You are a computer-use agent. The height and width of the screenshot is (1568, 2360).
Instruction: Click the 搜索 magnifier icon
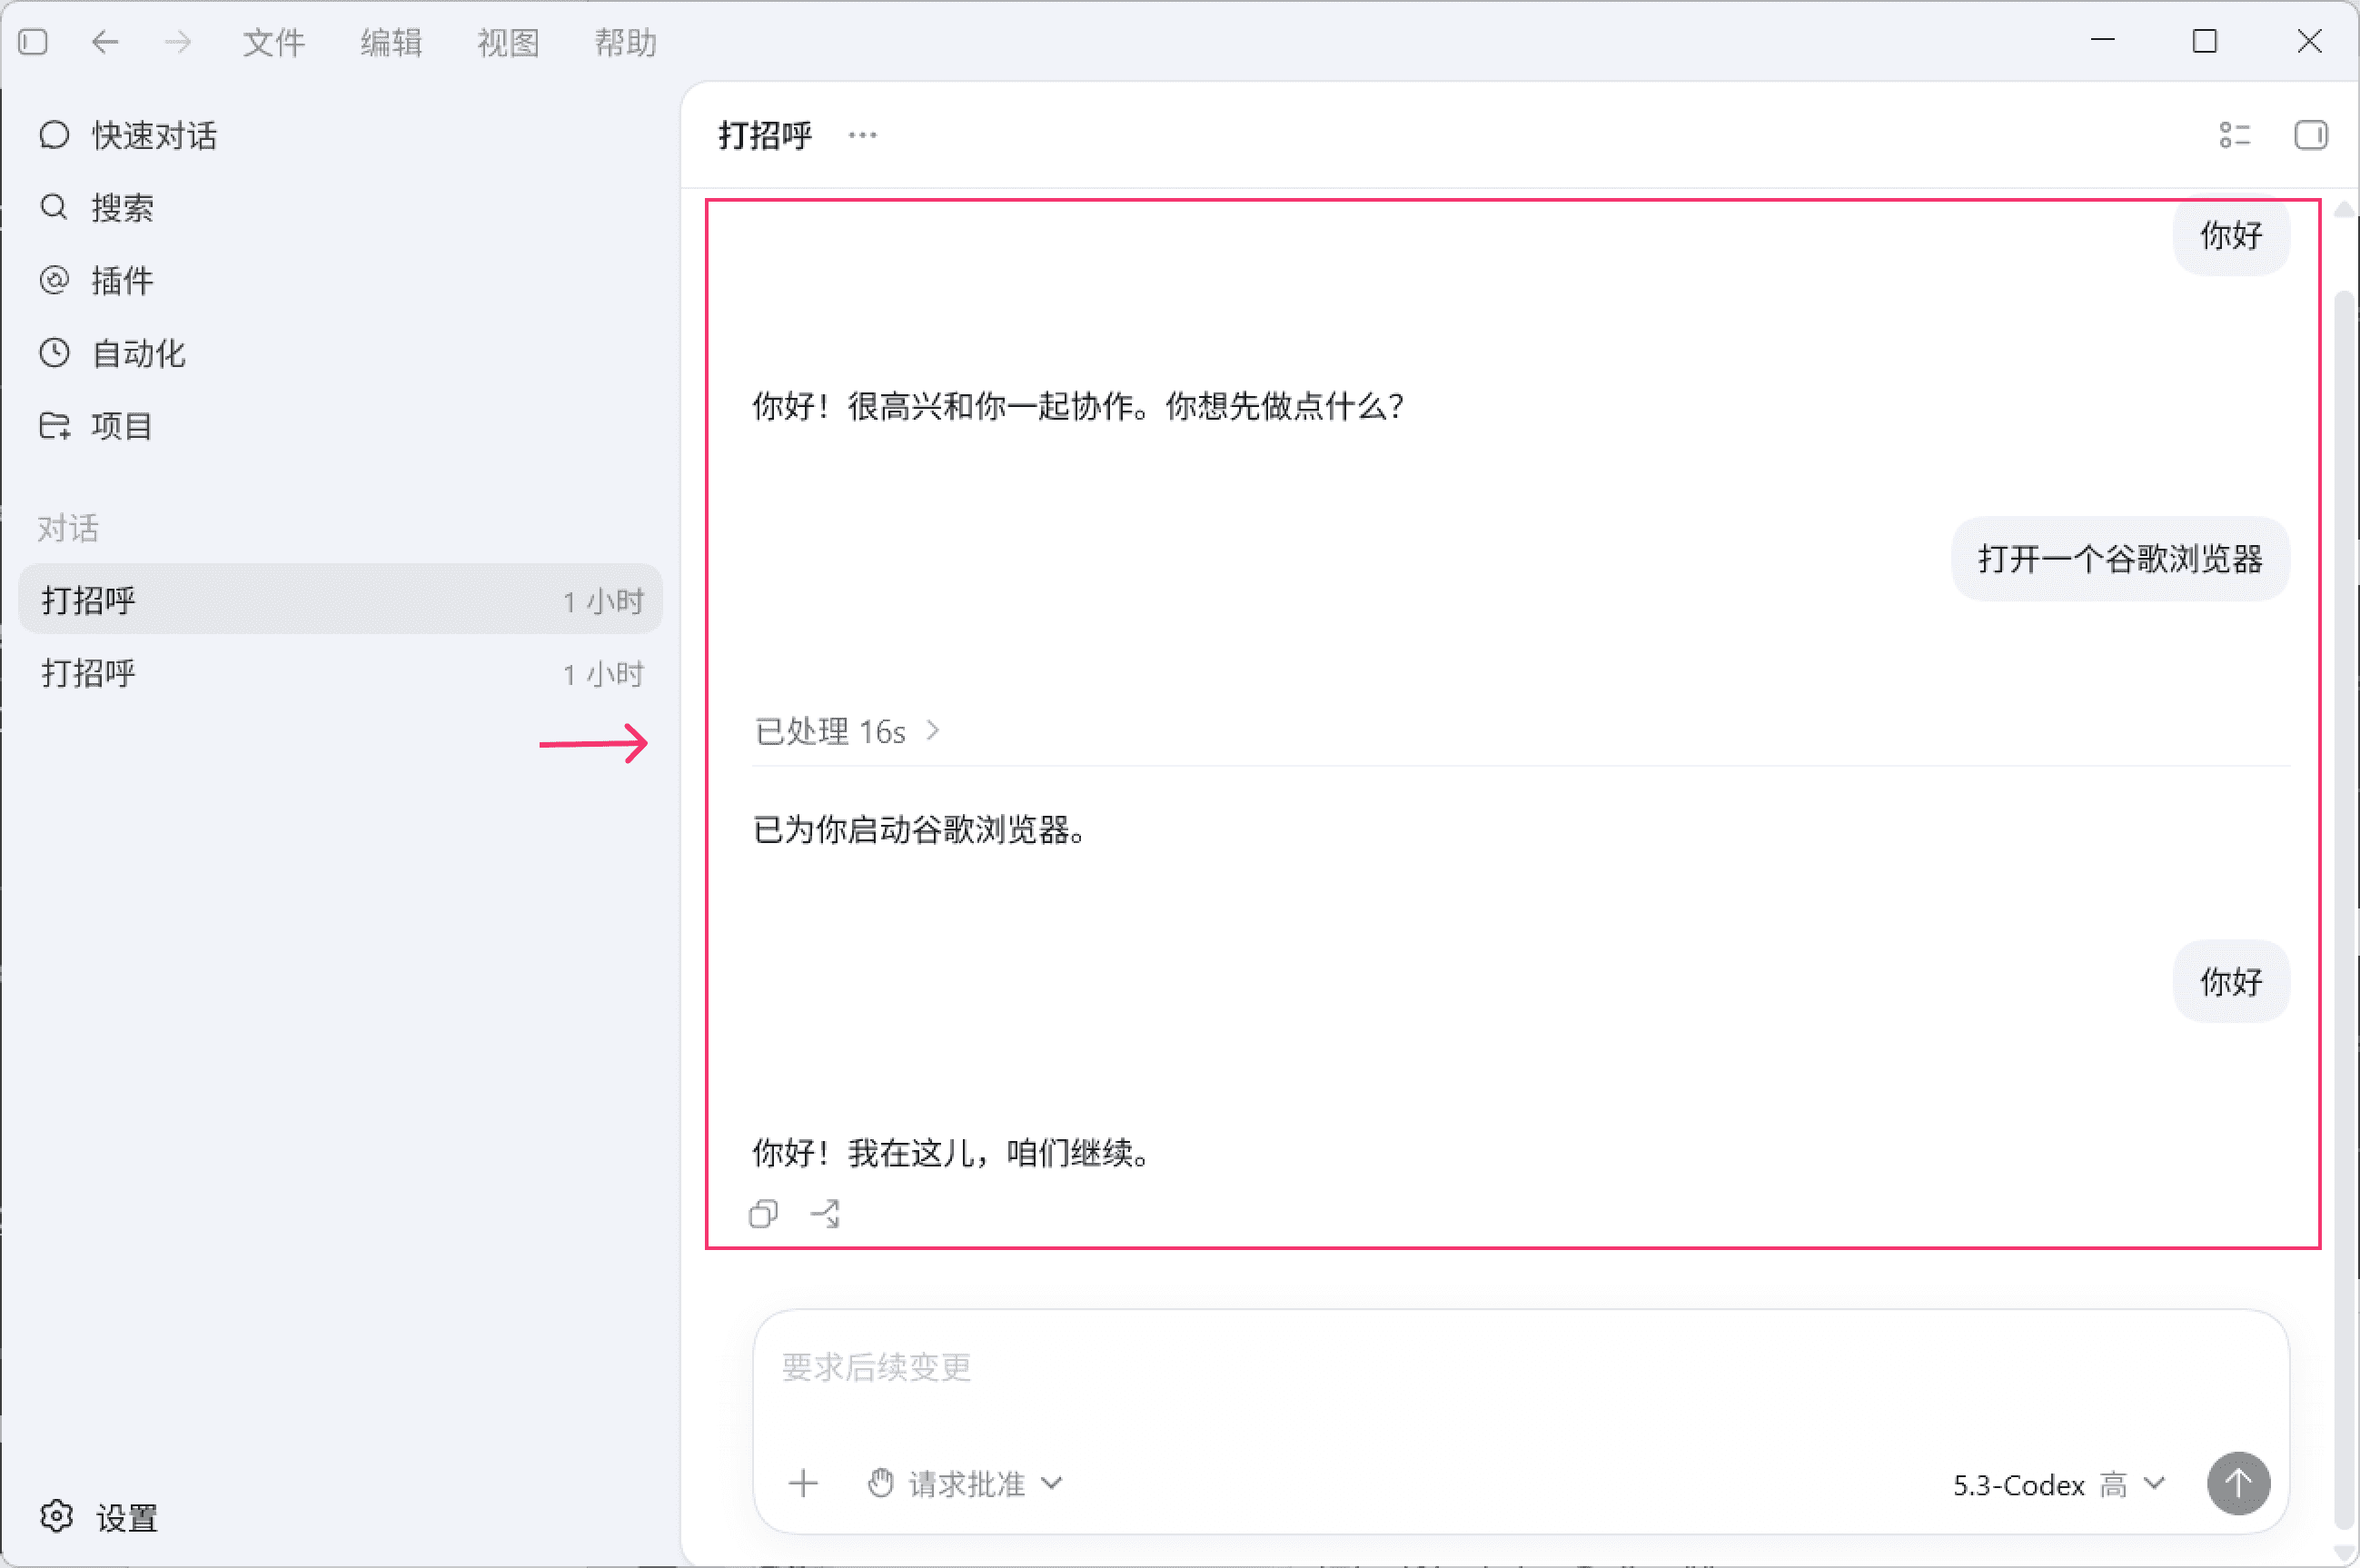point(54,208)
